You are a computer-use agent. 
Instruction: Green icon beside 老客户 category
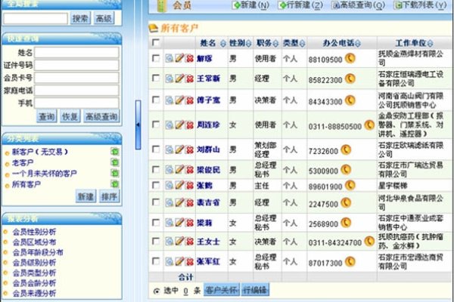(115, 162)
